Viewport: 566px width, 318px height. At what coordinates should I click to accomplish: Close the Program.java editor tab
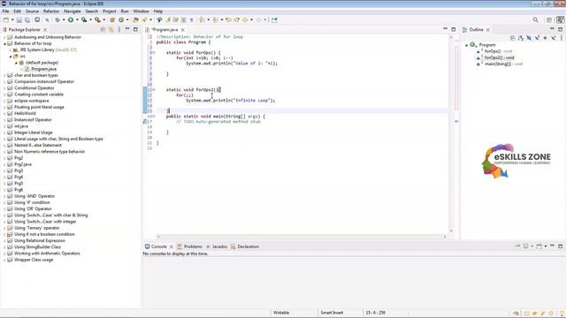click(x=183, y=29)
